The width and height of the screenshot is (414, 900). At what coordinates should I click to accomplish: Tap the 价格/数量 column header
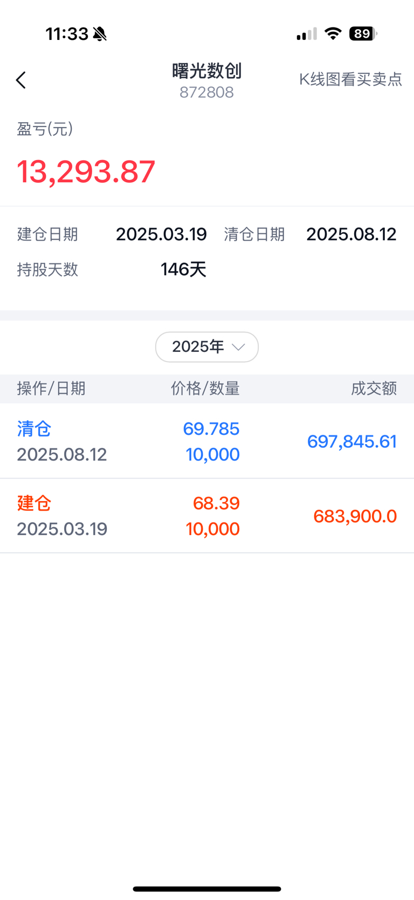(205, 389)
